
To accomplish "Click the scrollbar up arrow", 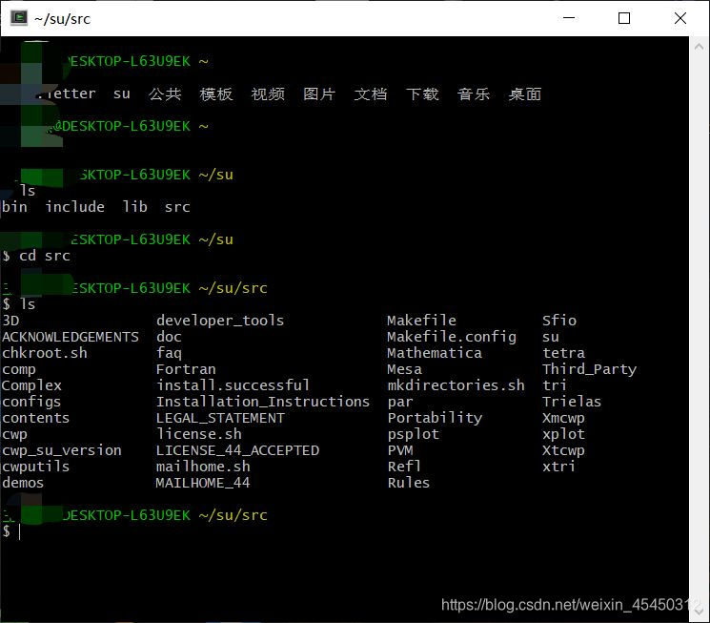I will pyautogui.click(x=699, y=47).
